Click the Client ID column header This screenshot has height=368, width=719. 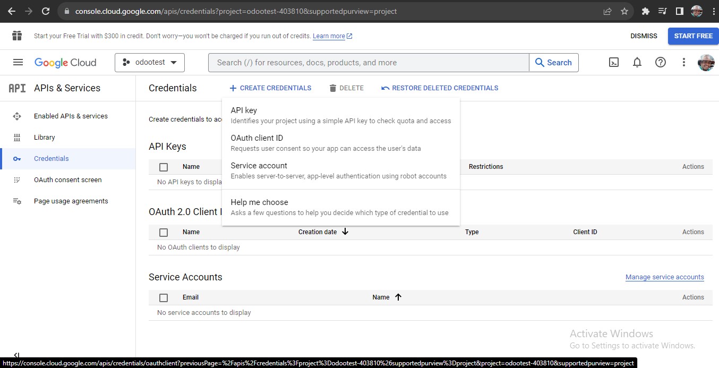click(585, 232)
